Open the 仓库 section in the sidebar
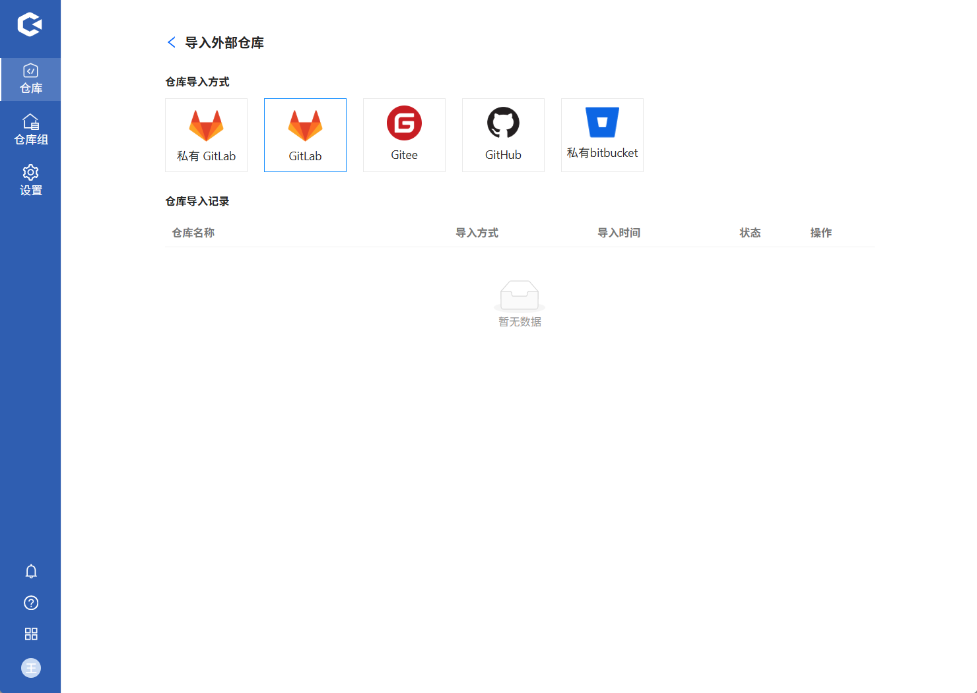Screen dimensions: 977x693 tap(30, 79)
